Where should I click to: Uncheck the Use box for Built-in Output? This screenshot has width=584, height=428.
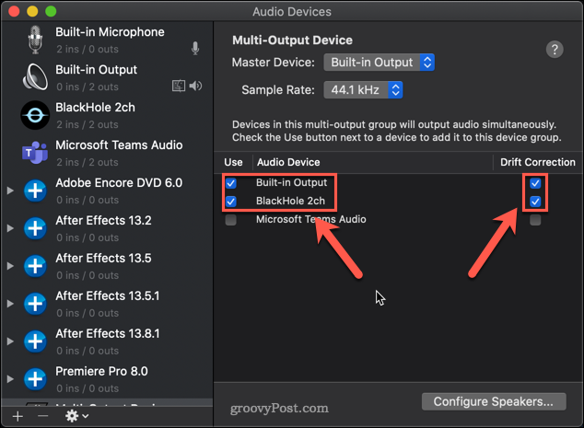pyautogui.click(x=230, y=182)
